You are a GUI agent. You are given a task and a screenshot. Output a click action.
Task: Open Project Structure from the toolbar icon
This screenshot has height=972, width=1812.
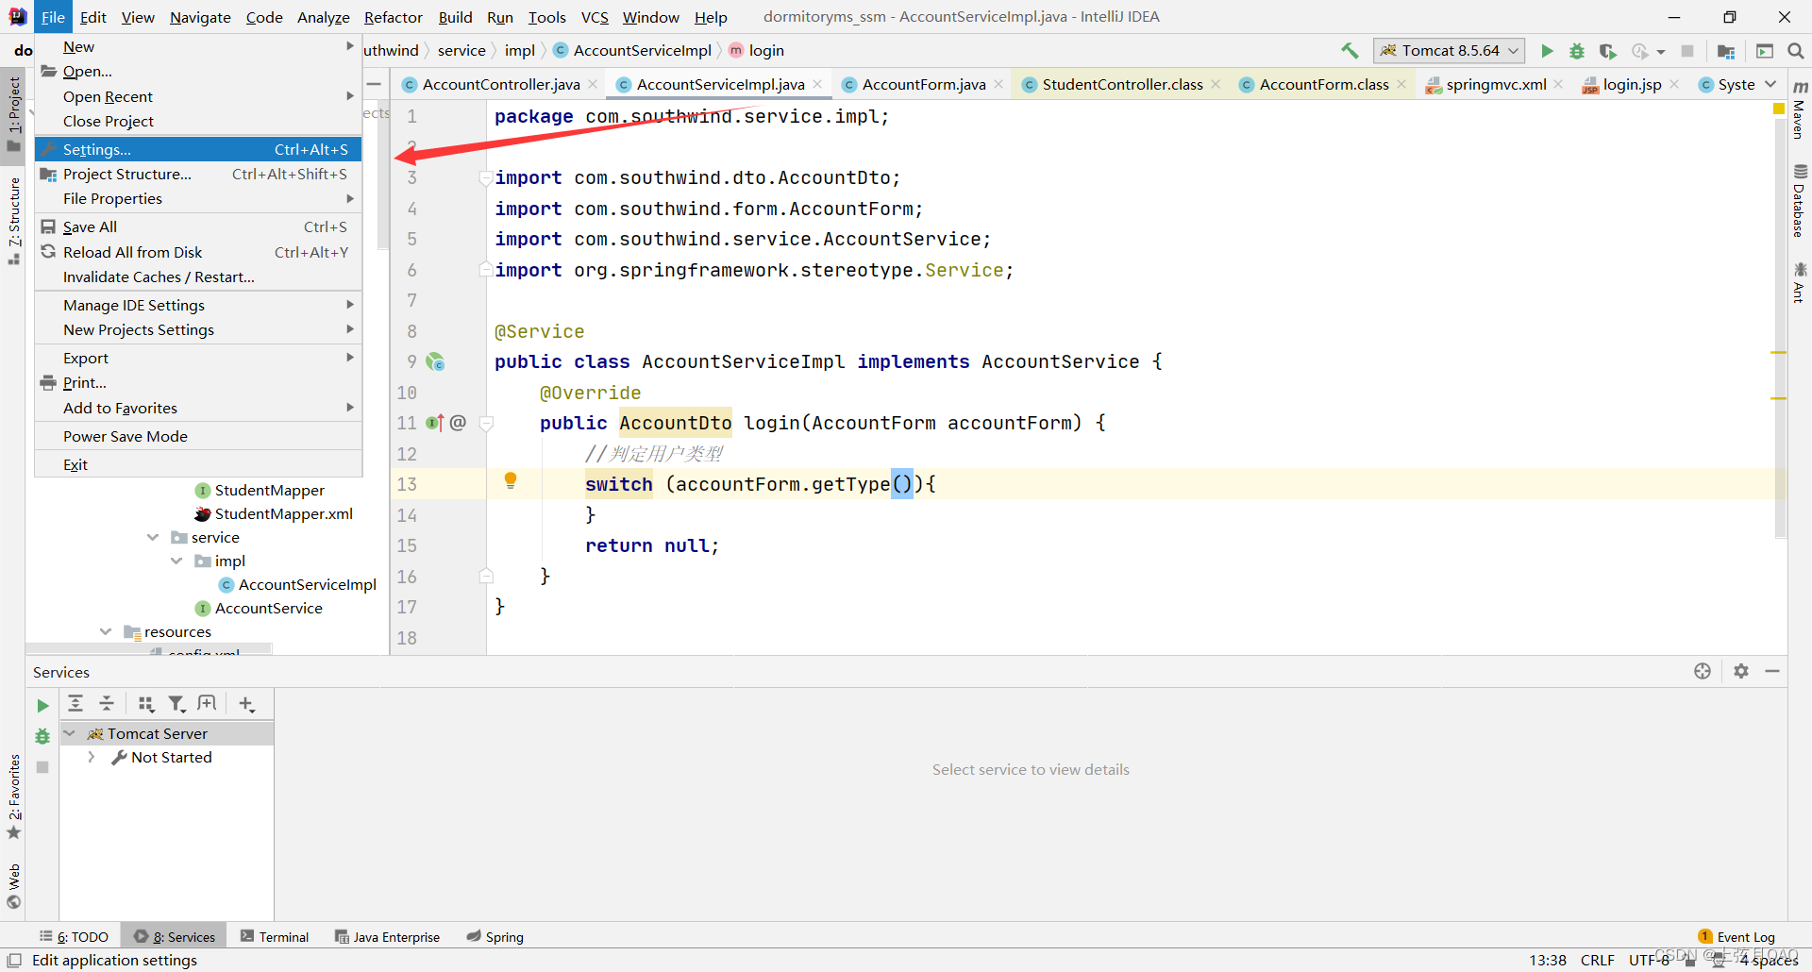pyautogui.click(x=1726, y=51)
